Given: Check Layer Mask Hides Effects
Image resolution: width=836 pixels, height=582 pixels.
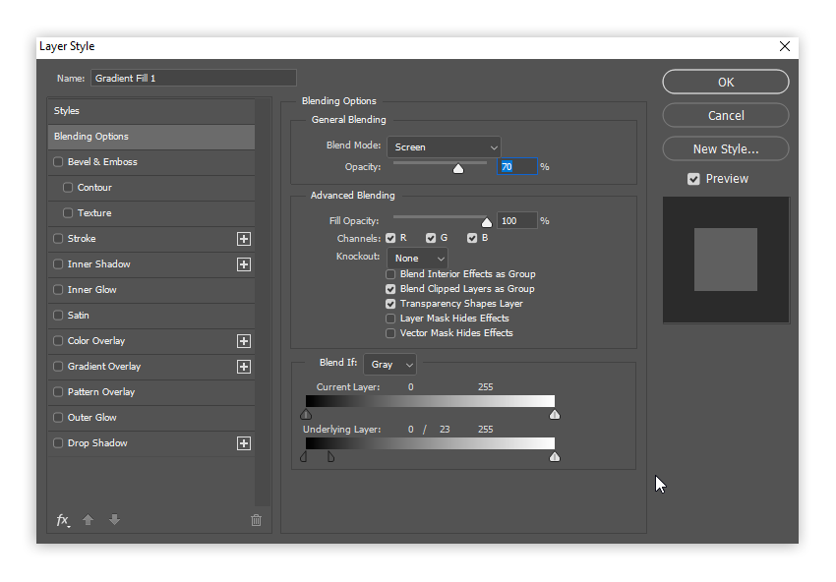Looking at the screenshot, I should (x=390, y=319).
